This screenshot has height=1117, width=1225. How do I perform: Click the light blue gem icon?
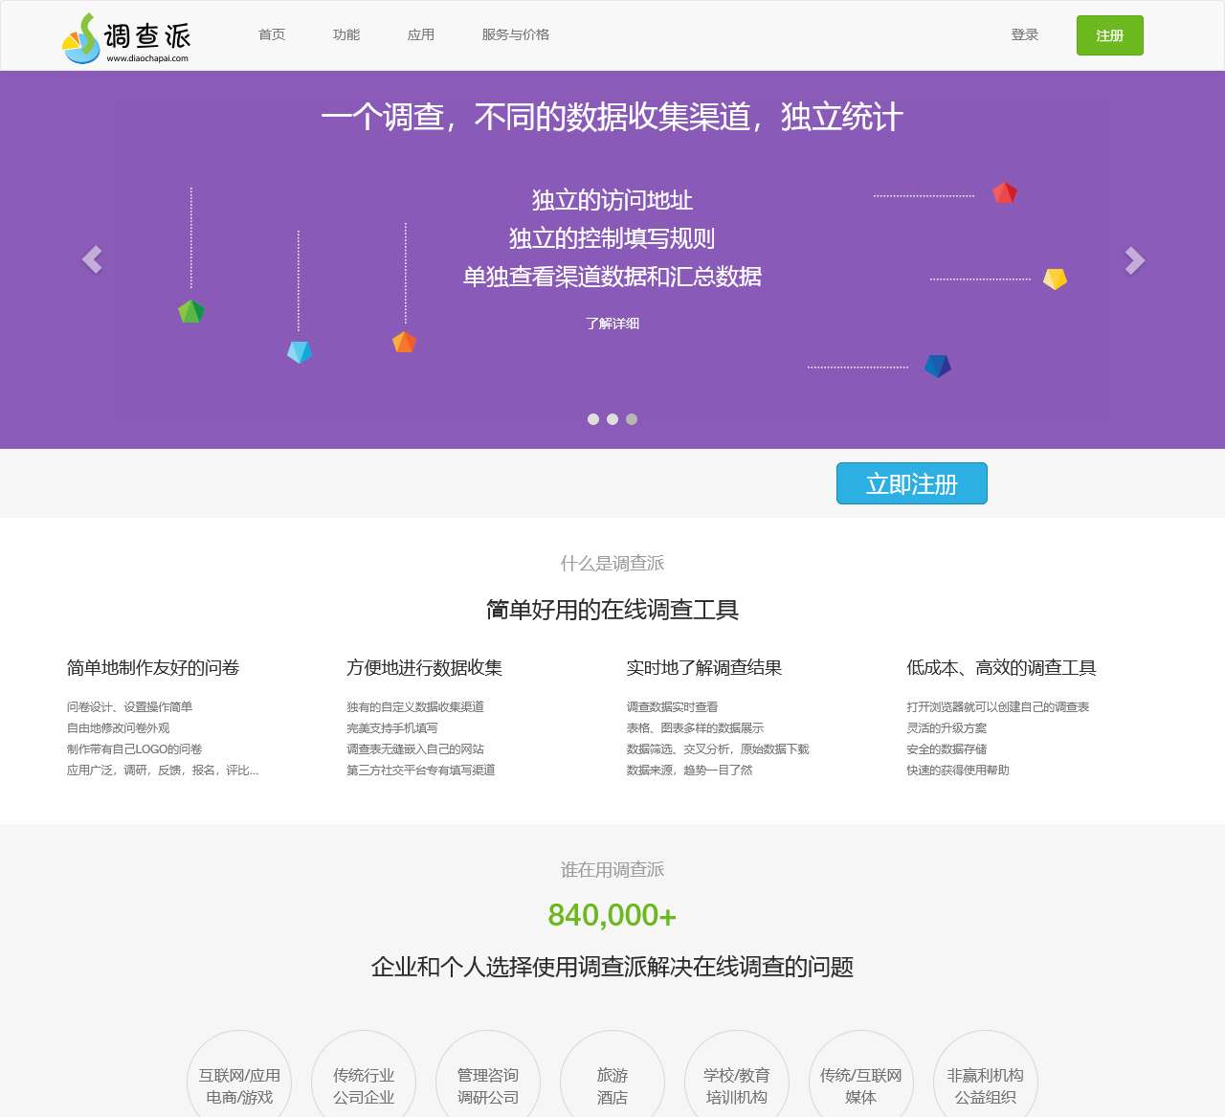click(300, 352)
